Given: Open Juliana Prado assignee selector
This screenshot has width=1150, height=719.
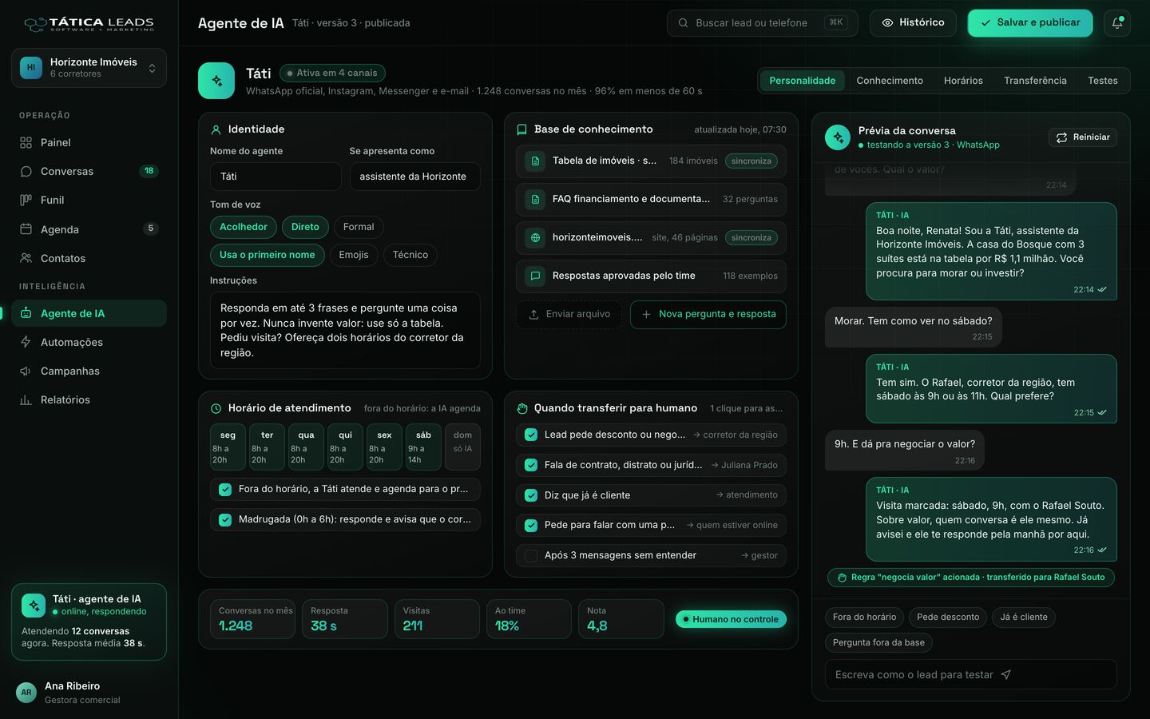Looking at the screenshot, I should coord(744,465).
